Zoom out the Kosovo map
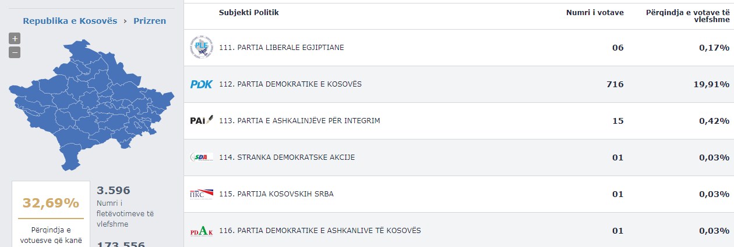 click(15, 52)
